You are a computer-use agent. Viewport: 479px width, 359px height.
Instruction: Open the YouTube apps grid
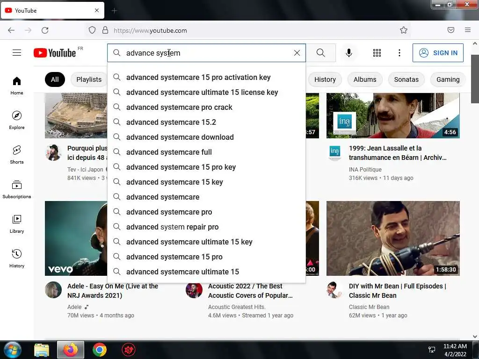coord(377,53)
